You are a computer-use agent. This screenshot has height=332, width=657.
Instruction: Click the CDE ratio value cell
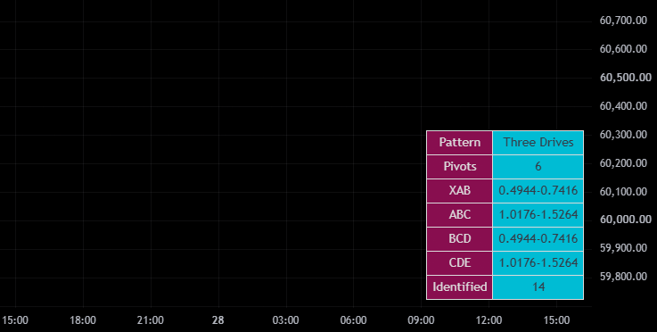tap(538, 263)
